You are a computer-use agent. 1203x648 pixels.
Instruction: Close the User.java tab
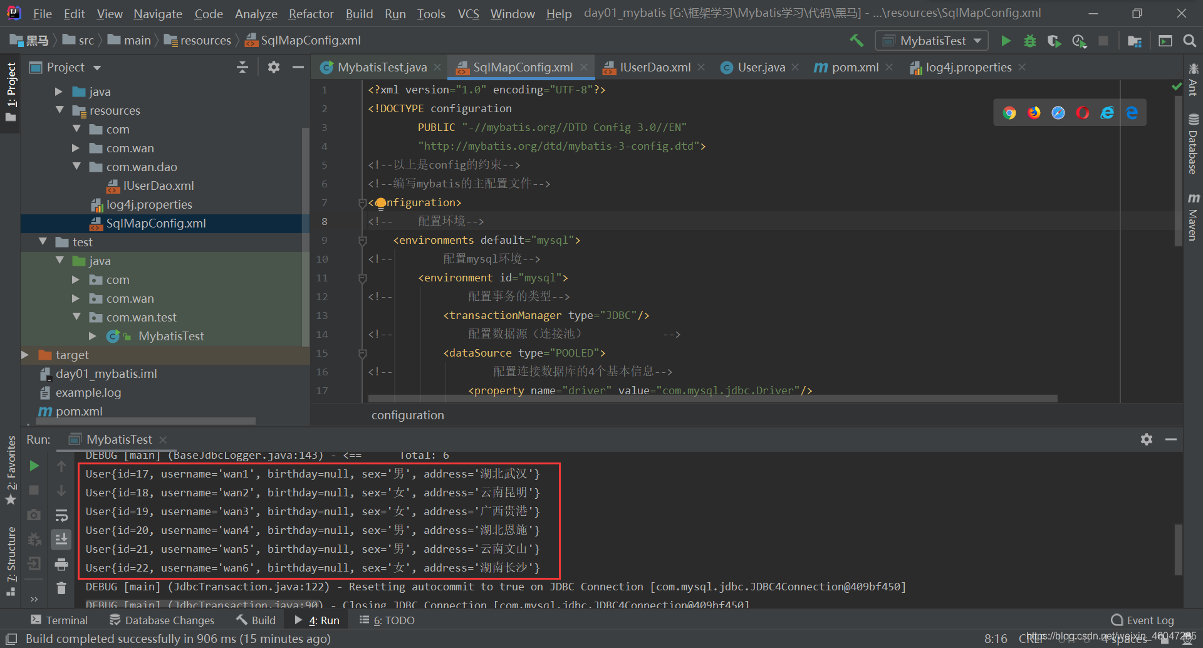pos(795,67)
